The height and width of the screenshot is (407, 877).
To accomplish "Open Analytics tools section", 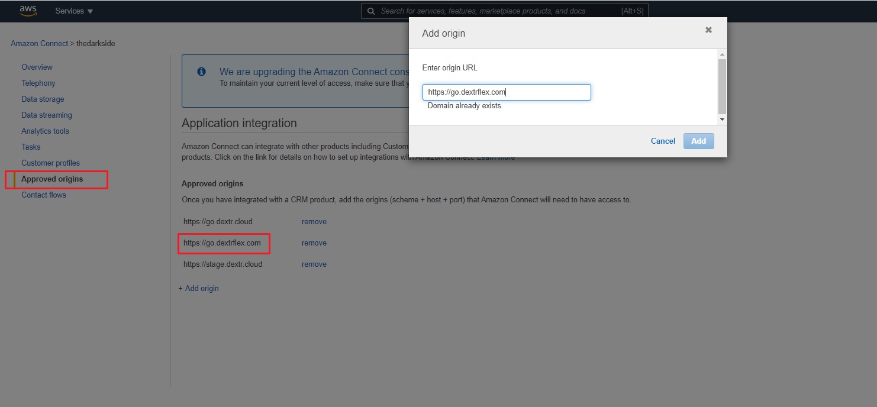I will pyautogui.click(x=45, y=131).
